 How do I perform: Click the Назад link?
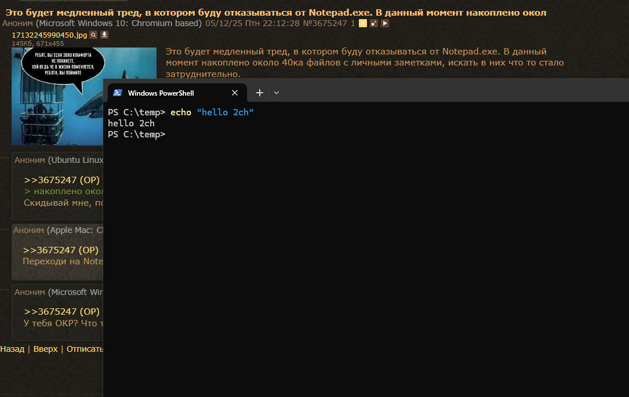(12, 349)
